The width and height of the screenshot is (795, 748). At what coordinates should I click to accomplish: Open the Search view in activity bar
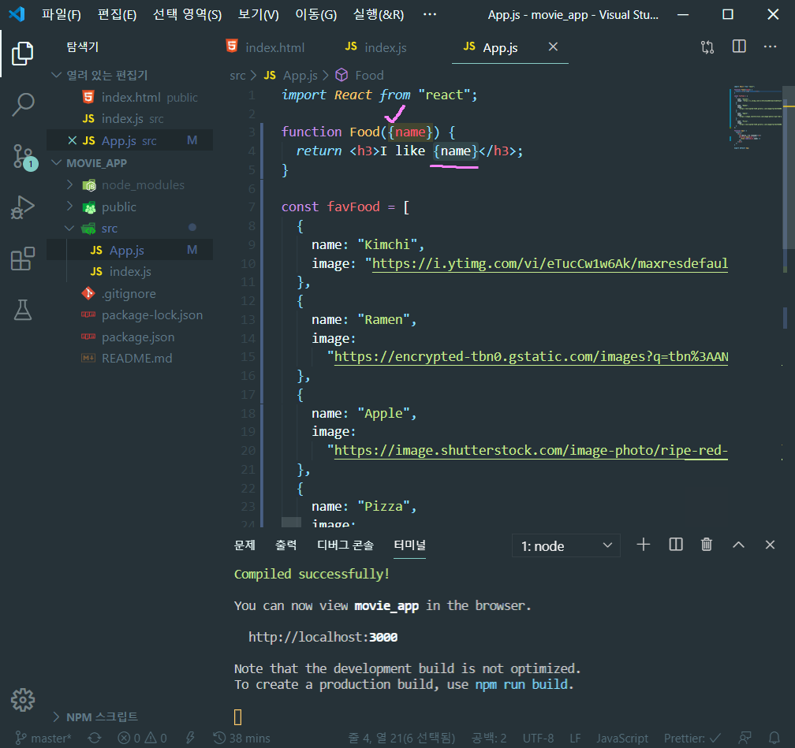(x=22, y=105)
